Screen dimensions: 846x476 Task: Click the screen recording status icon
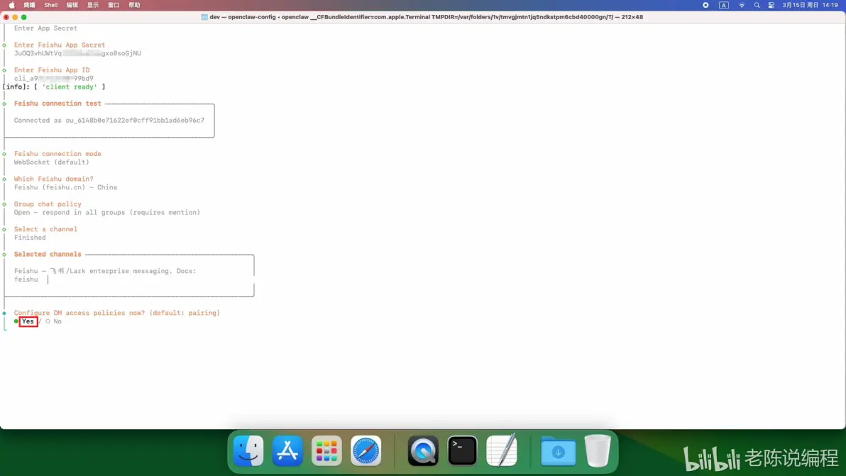705,5
